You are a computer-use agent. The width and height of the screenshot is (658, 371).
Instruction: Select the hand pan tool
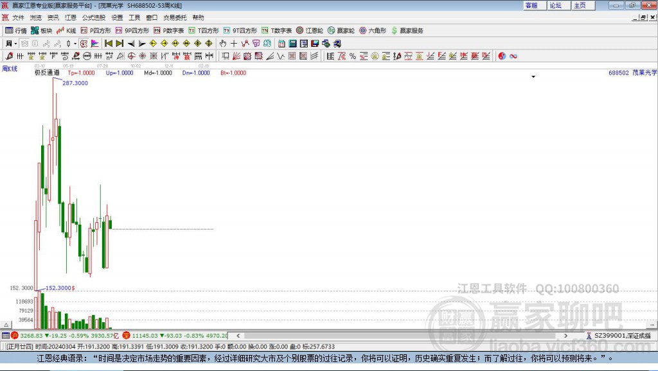point(223,44)
